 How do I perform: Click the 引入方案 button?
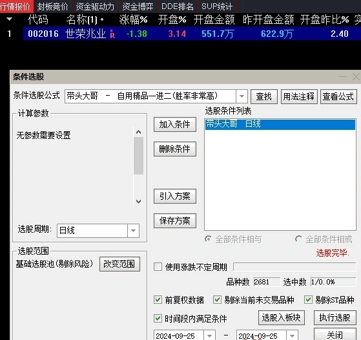175,196
